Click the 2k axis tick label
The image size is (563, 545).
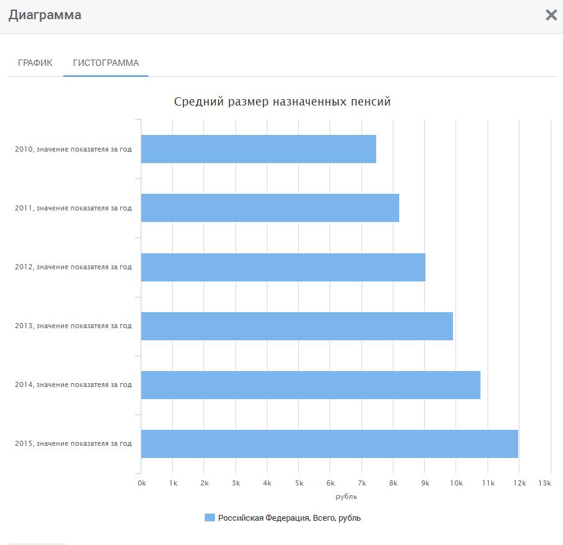204,483
